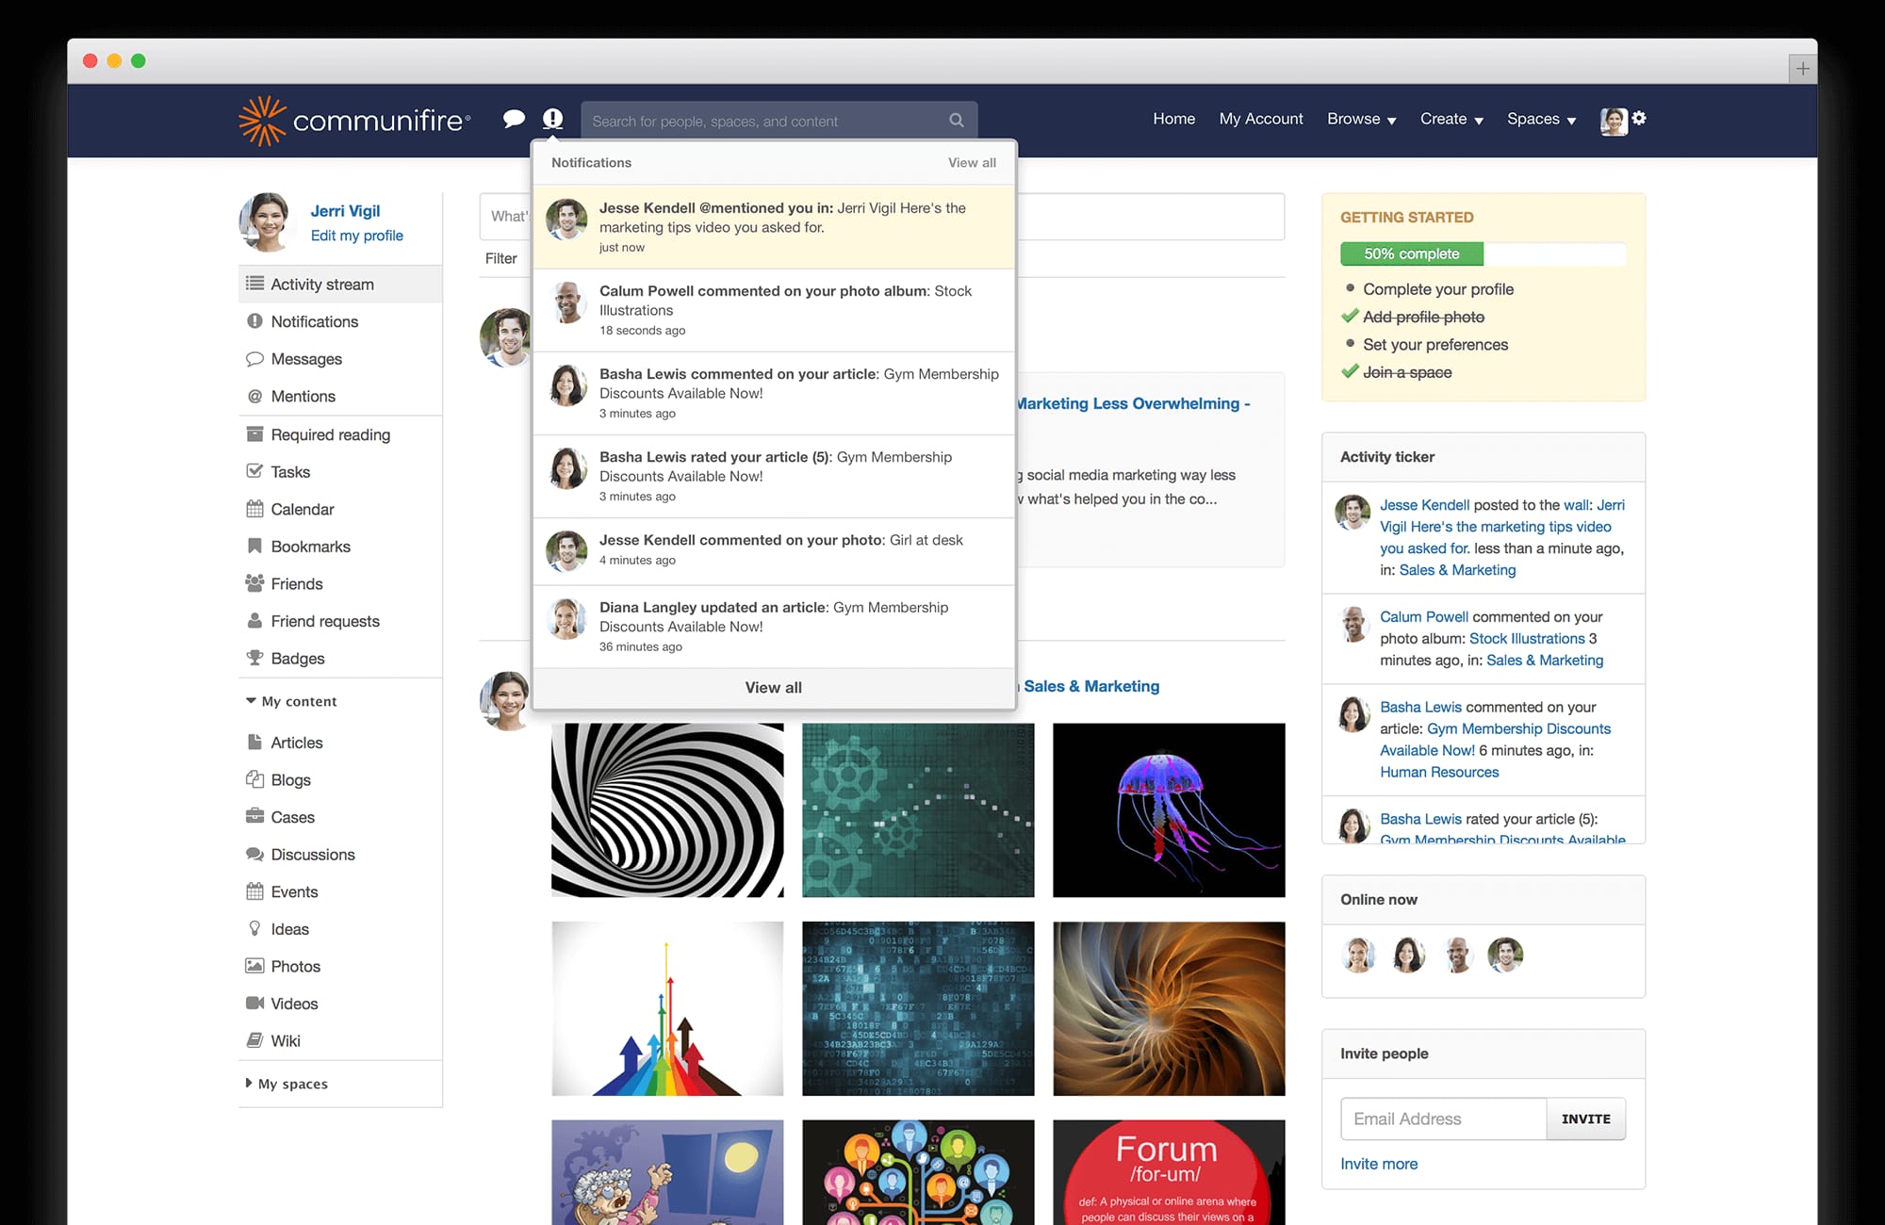Click the 50% complete progress bar
The width and height of the screenshot is (1885, 1225).
click(1483, 253)
